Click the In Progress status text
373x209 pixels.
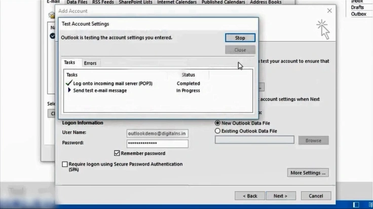coord(188,91)
